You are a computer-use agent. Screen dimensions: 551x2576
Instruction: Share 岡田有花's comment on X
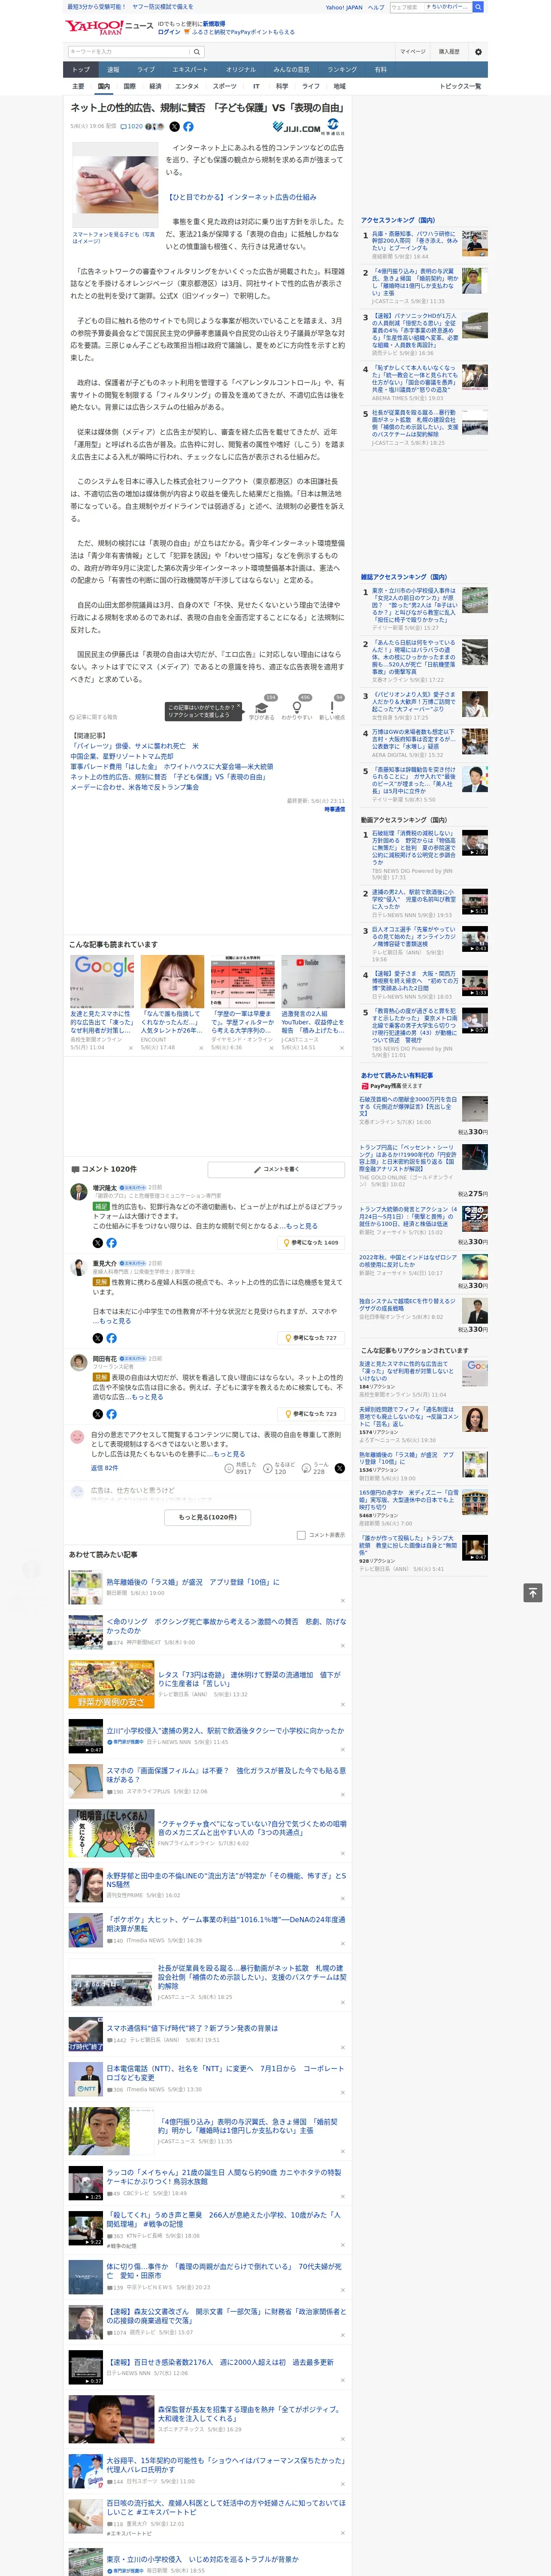[98, 1414]
